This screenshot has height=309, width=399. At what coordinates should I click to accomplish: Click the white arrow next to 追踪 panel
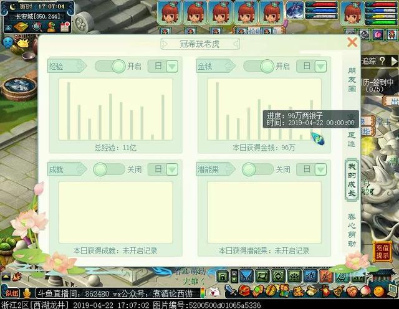coord(394,61)
